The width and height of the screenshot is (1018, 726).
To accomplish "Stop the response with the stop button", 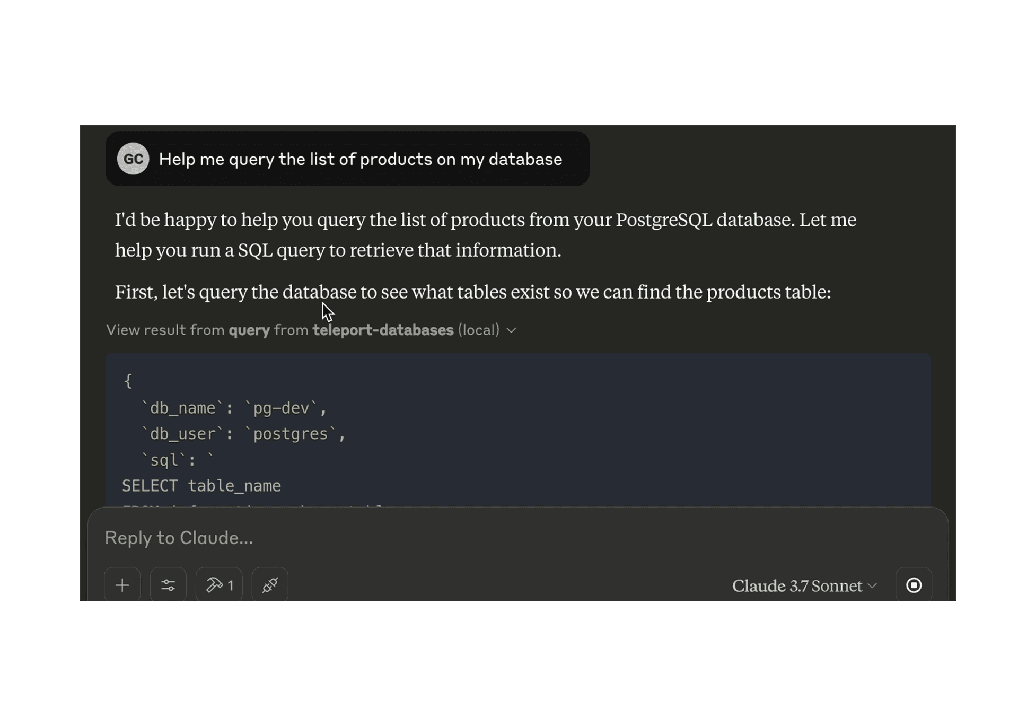I will click(914, 585).
